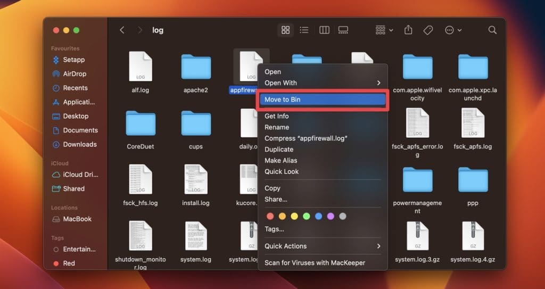Viewport: 545px width, 289px height.
Task: Apply the blue color tag
Action: [x=318, y=216]
